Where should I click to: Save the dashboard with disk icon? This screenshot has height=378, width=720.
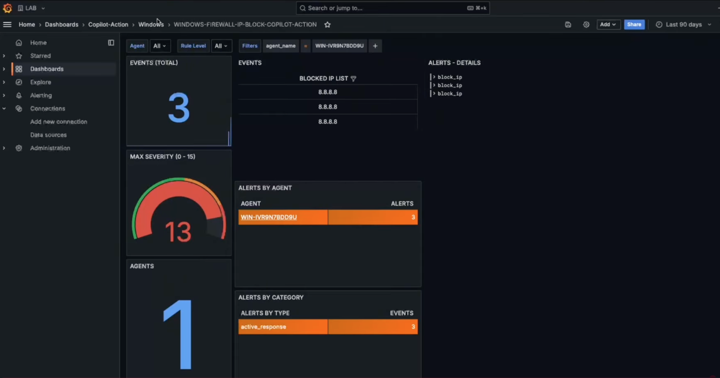[568, 24]
